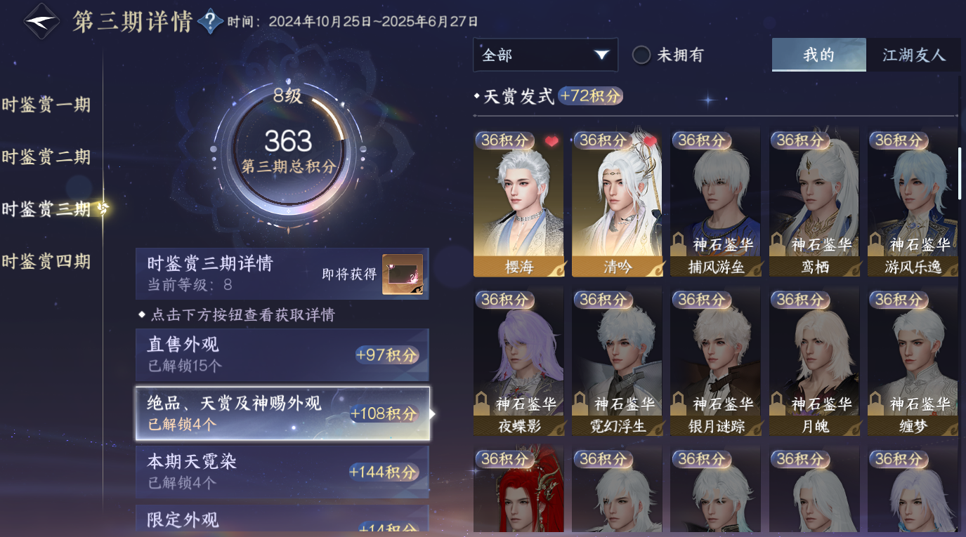
Task: Open the 全部 category dropdown
Action: coord(545,55)
